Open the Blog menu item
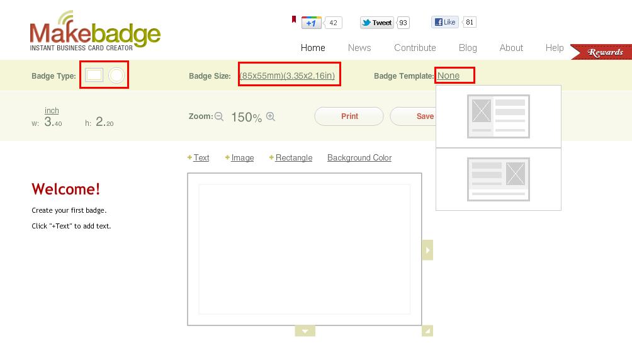632x355 pixels. [468, 48]
